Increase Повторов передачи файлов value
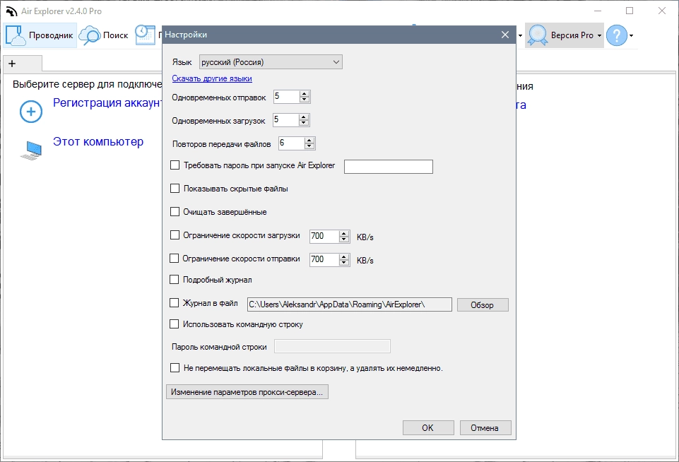This screenshot has width=679, height=462. [309, 141]
